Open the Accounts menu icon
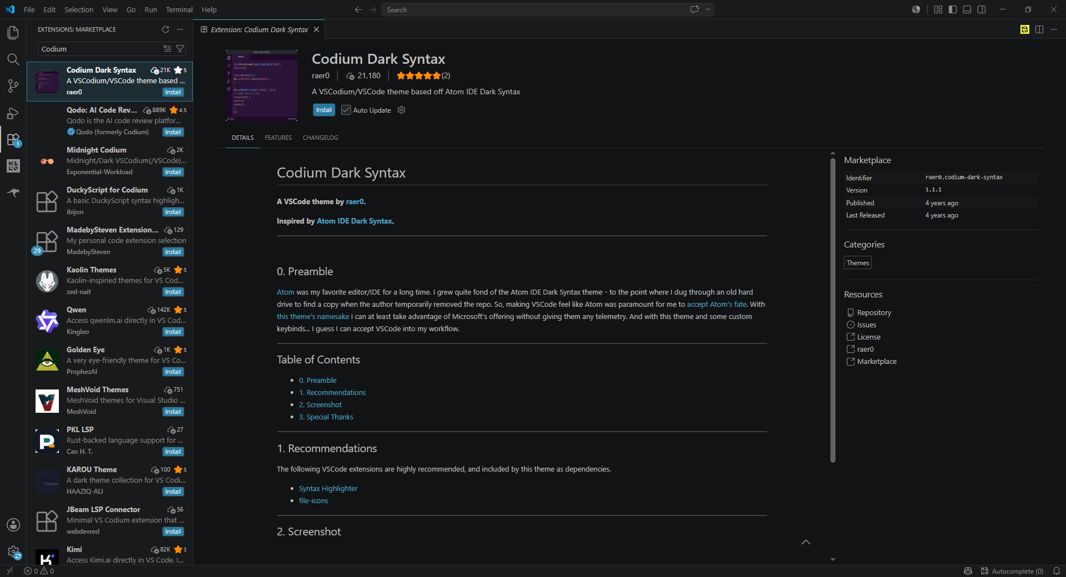Screen dimensions: 1066x577 coord(13,525)
